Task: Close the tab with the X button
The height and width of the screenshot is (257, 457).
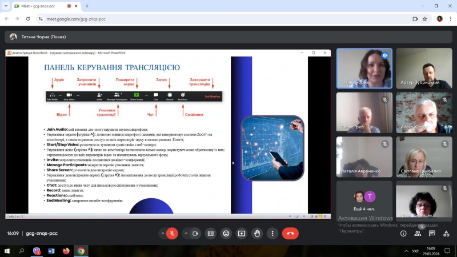Action: pyautogui.click(x=77, y=6)
